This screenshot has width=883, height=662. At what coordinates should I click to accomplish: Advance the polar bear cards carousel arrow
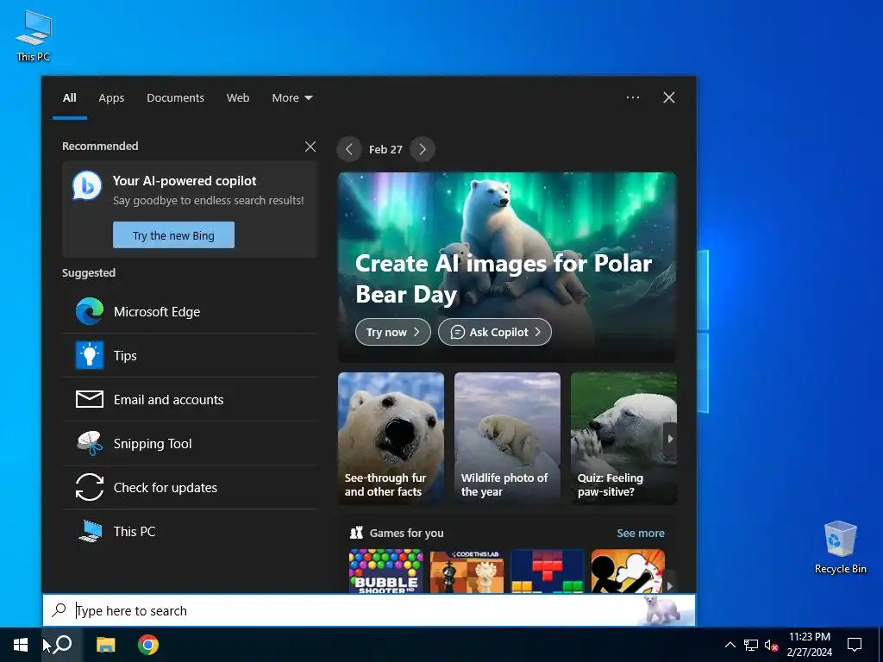(670, 439)
